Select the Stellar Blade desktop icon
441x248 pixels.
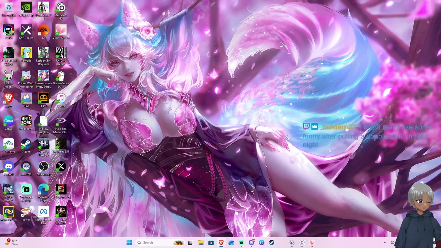pyautogui.click(x=9, y=193)
